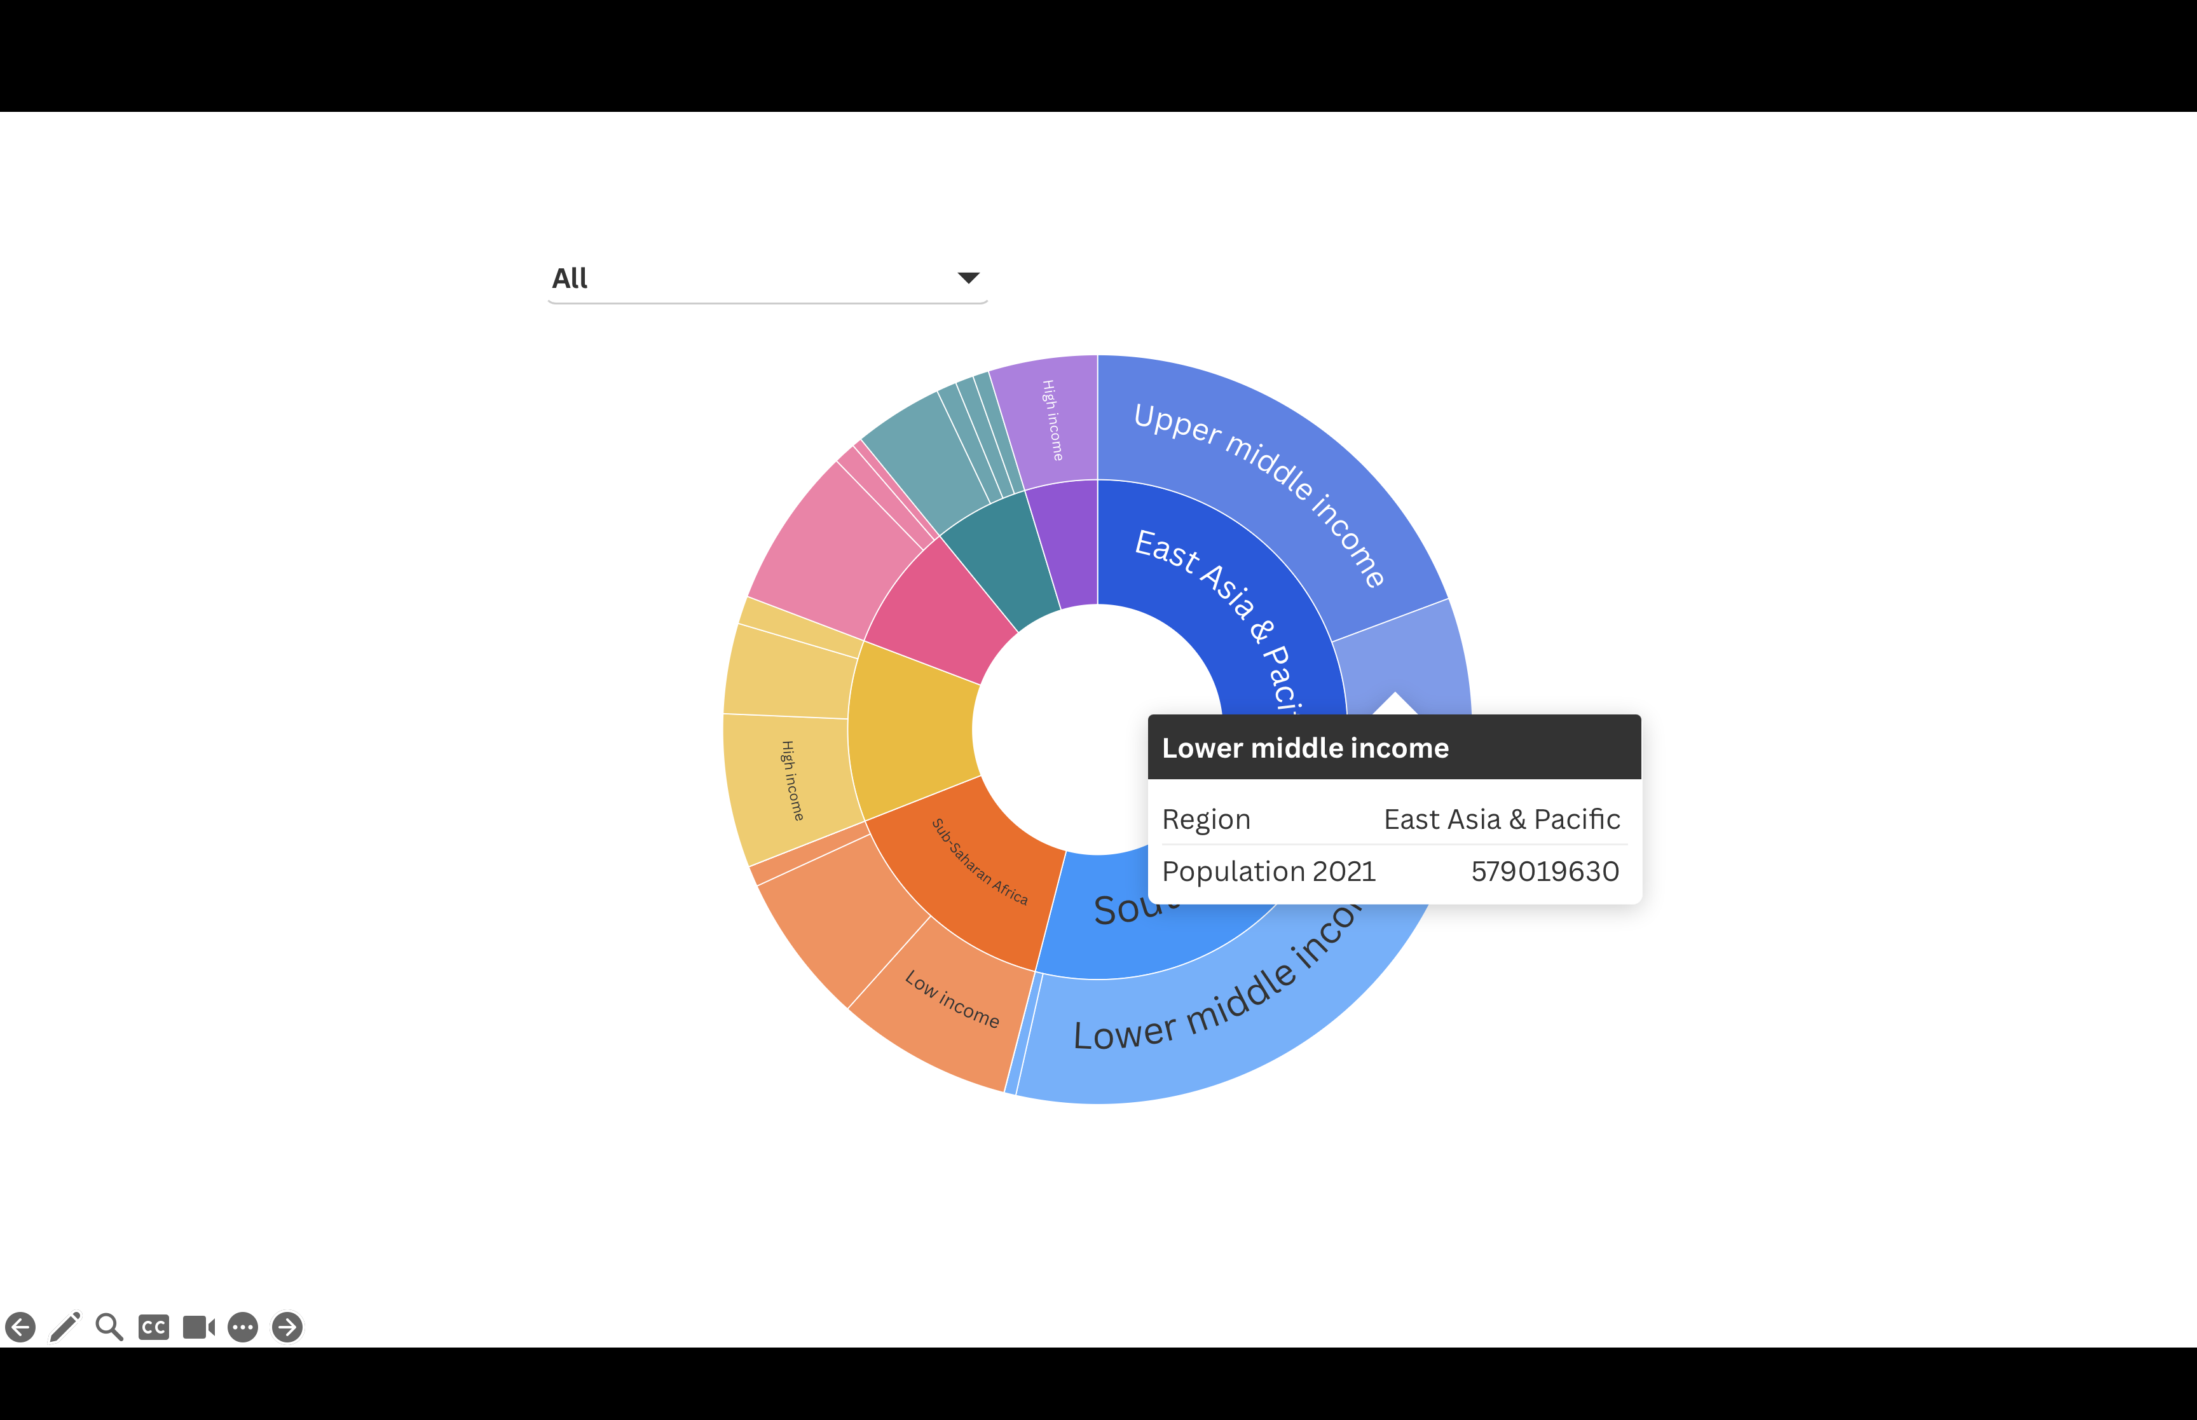Toggle closed captions with the CC icon
The width and height of the screenshot is (2197, 1420).
pyautogui.click(x=153, y=1327)
